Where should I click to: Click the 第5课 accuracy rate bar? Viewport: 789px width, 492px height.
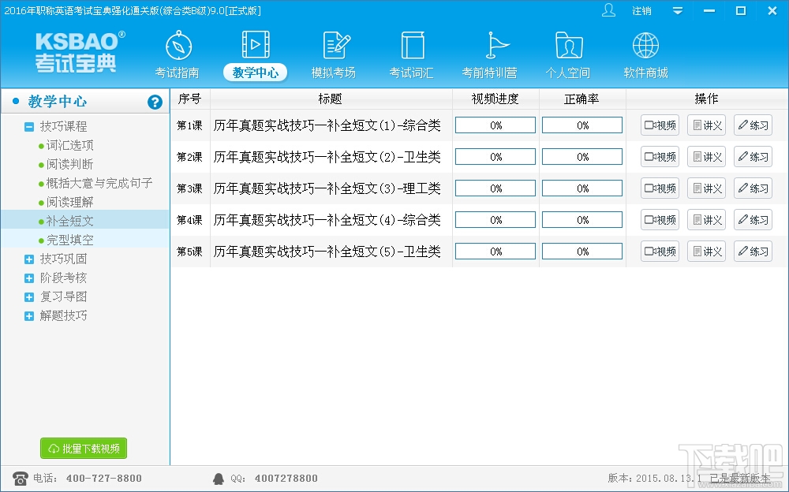pyautogui.click(x=582, y=251)
